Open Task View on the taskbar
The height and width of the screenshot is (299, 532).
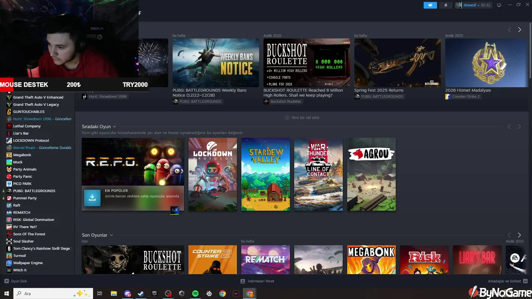tap(100, 294)
